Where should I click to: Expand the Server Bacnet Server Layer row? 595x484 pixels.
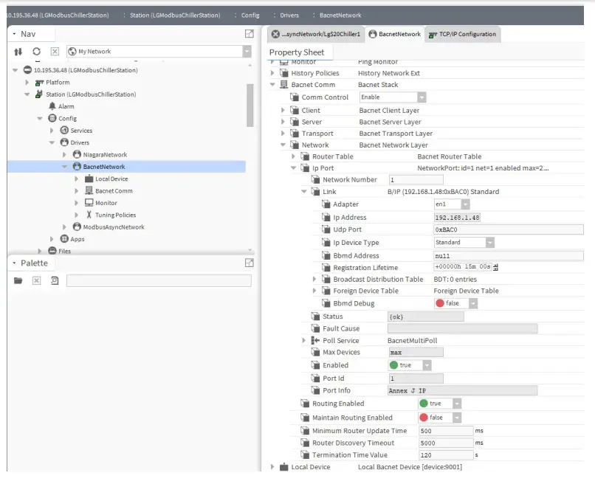pos(283,122)
